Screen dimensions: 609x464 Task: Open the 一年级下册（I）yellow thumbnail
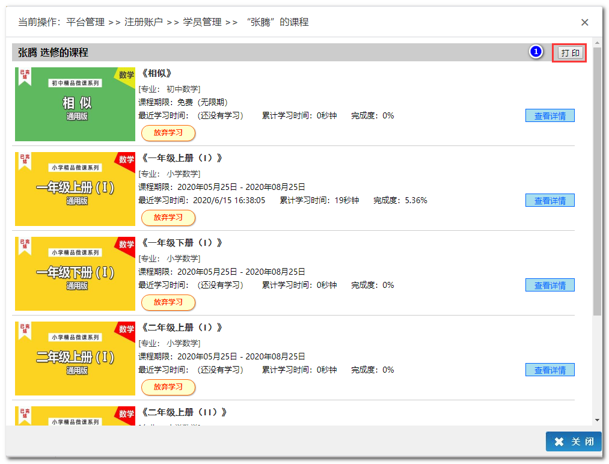(75, 274)
